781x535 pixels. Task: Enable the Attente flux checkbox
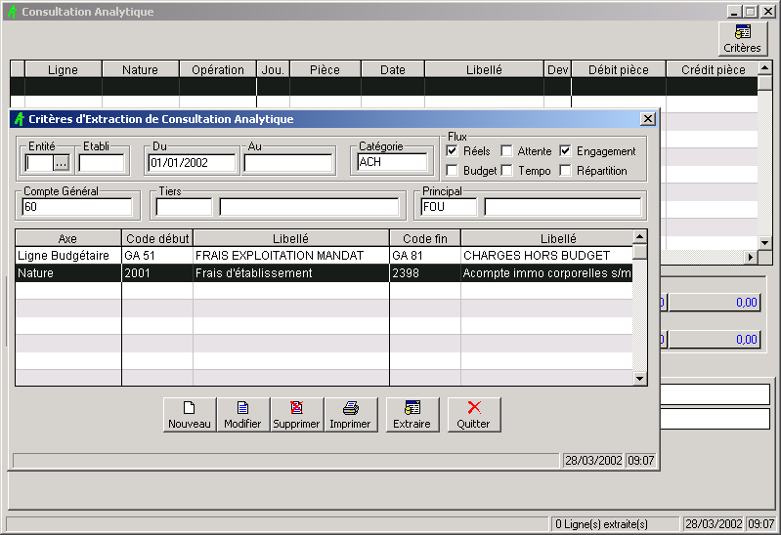click(x=506, y=150)
